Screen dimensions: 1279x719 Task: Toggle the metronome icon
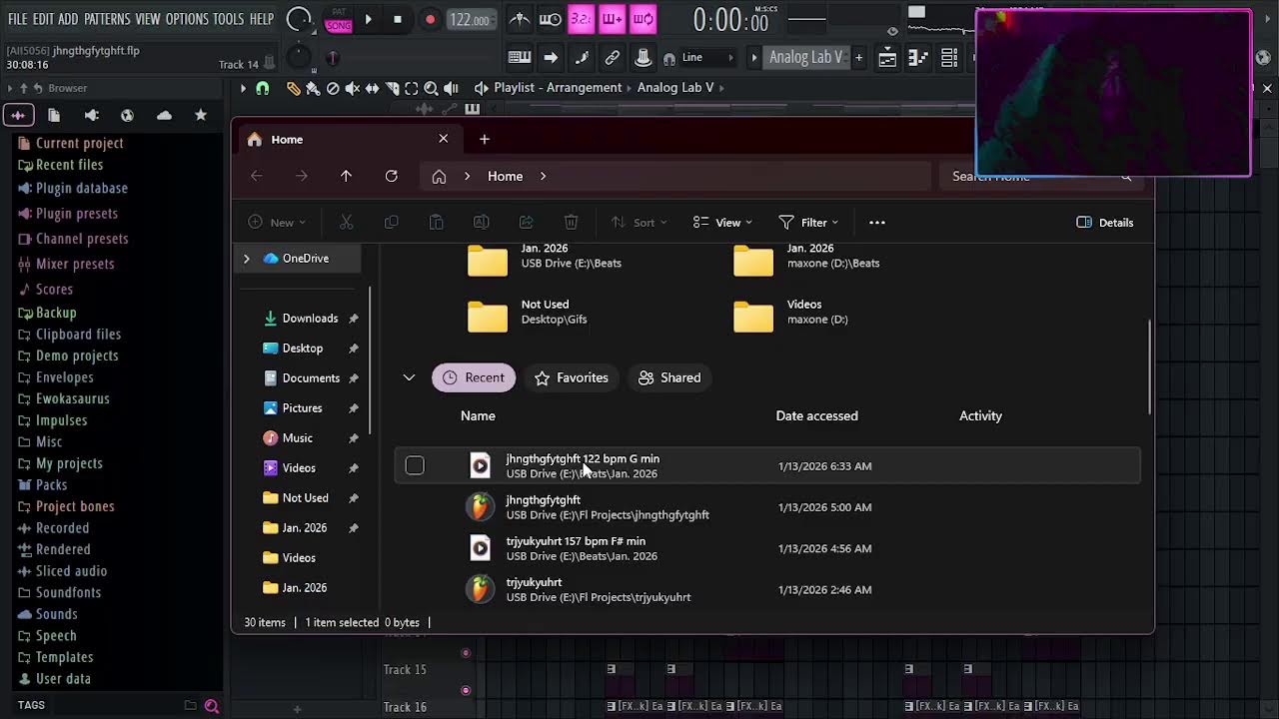[x=520, y=19]
